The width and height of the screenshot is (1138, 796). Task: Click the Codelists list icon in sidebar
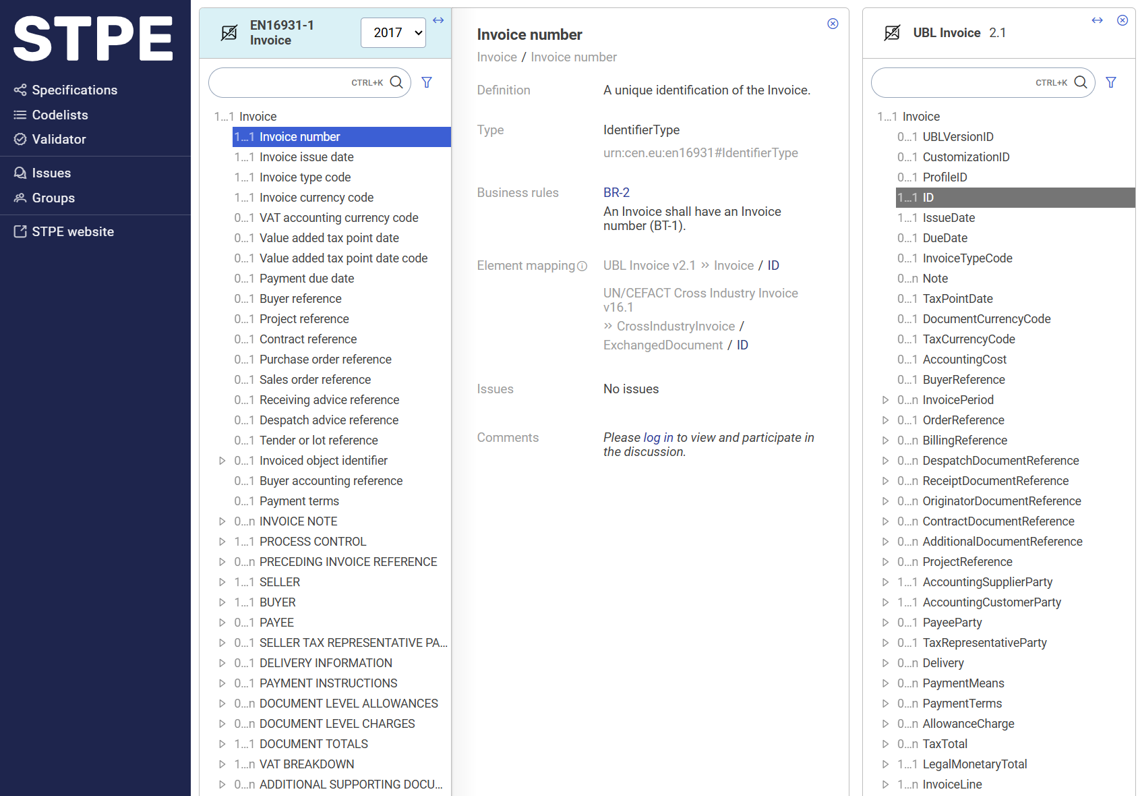click(20, 115)
